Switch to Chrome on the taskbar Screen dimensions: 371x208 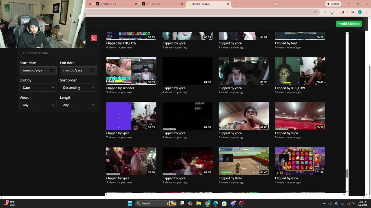(x=207, y=203)
